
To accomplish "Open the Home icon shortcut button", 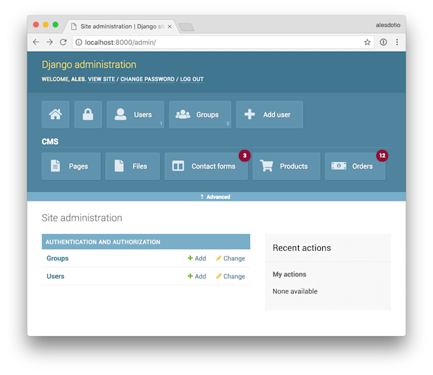I will (55, 115).
